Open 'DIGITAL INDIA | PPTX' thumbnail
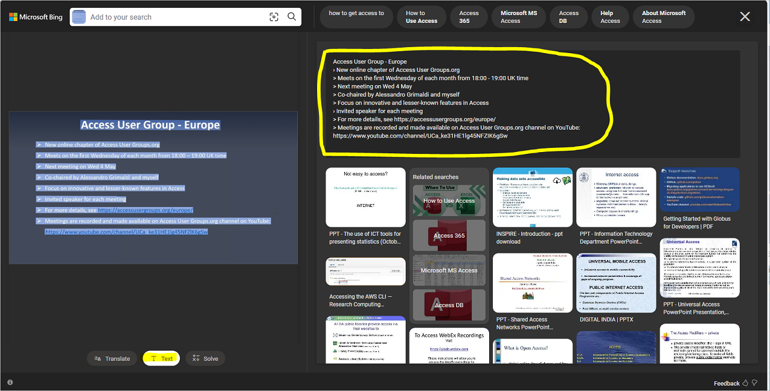The width and height of the screenshot is (770, 391). pyautogui.click(x=616, y=283)
